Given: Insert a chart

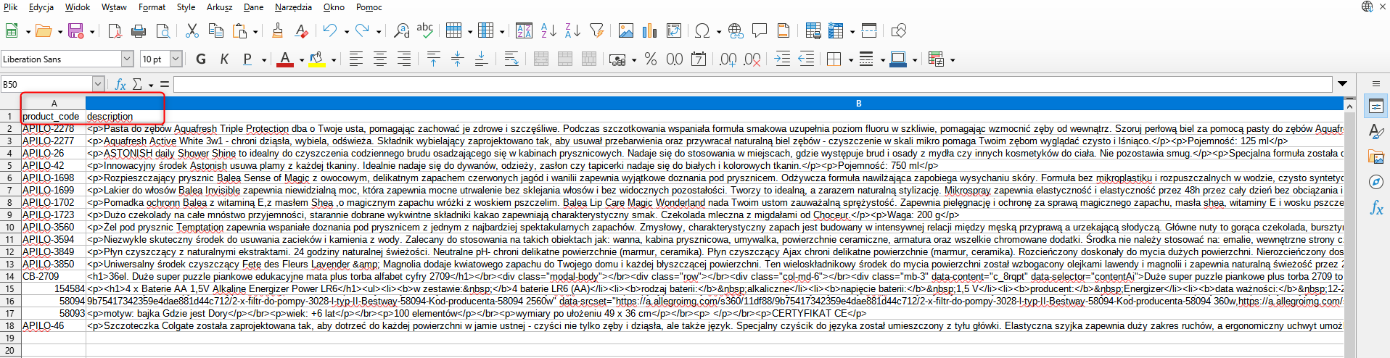Looking at the screenshot, I should click(649, 30).
